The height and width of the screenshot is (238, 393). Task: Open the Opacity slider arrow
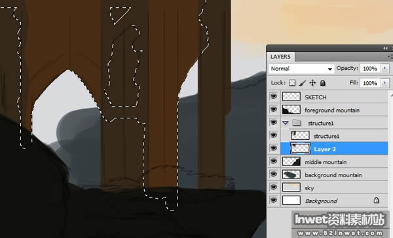[x=385, y=68]
